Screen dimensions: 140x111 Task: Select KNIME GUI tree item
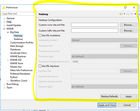(16, 60)
